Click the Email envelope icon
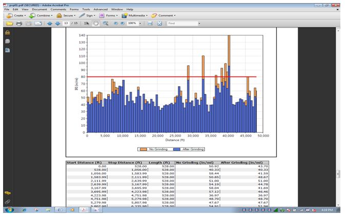The image size is (345, 216). pyautogui.click(x=38, y=23)
